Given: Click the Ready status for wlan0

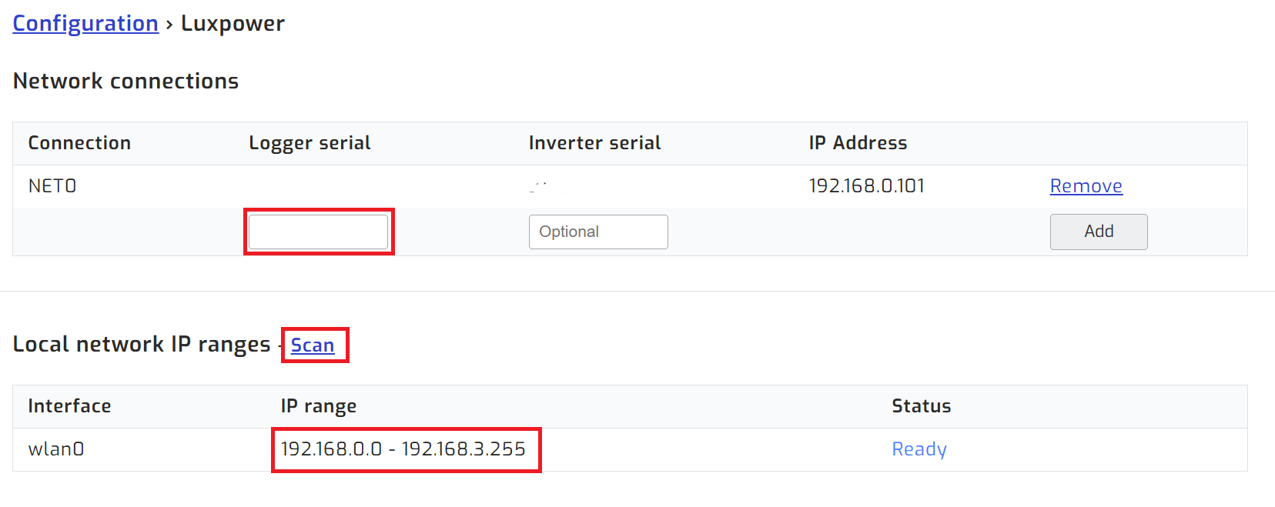Looking at the screenshot, I should [x=919, y=449].
